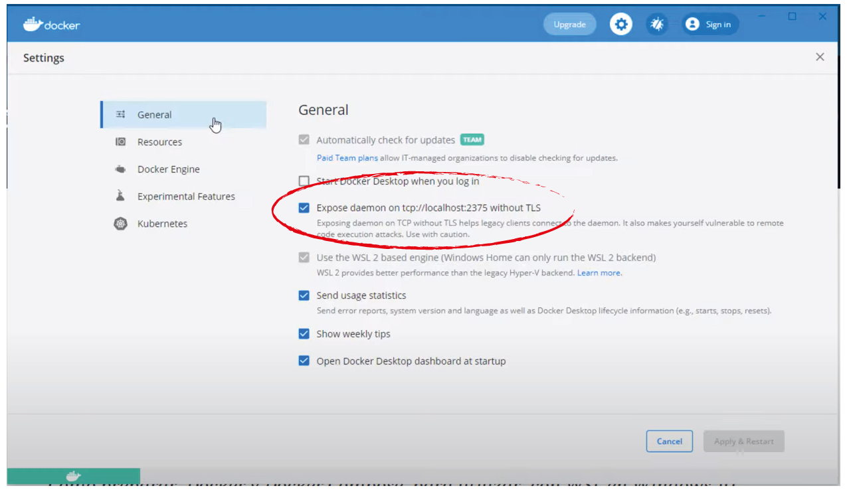Screen dimensions: 847x490
Task: Open troubleshoot via the bug icon
Action: pos(657,25)
